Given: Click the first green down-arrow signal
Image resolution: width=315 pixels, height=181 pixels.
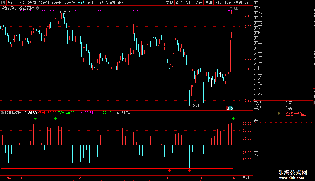Looking at the screenshot, I should pos(35,118).
